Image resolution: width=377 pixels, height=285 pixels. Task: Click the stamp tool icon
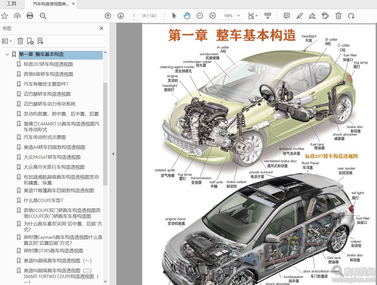coord(325,16)
